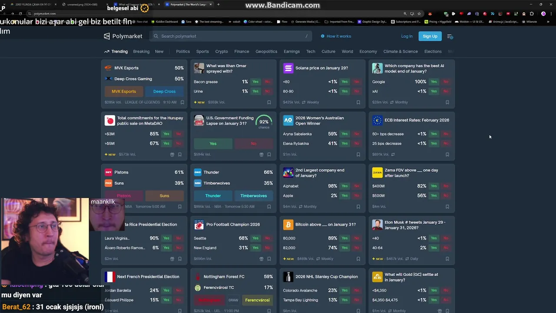
Task: Go to the Politics category
Action: click(183, 51)
